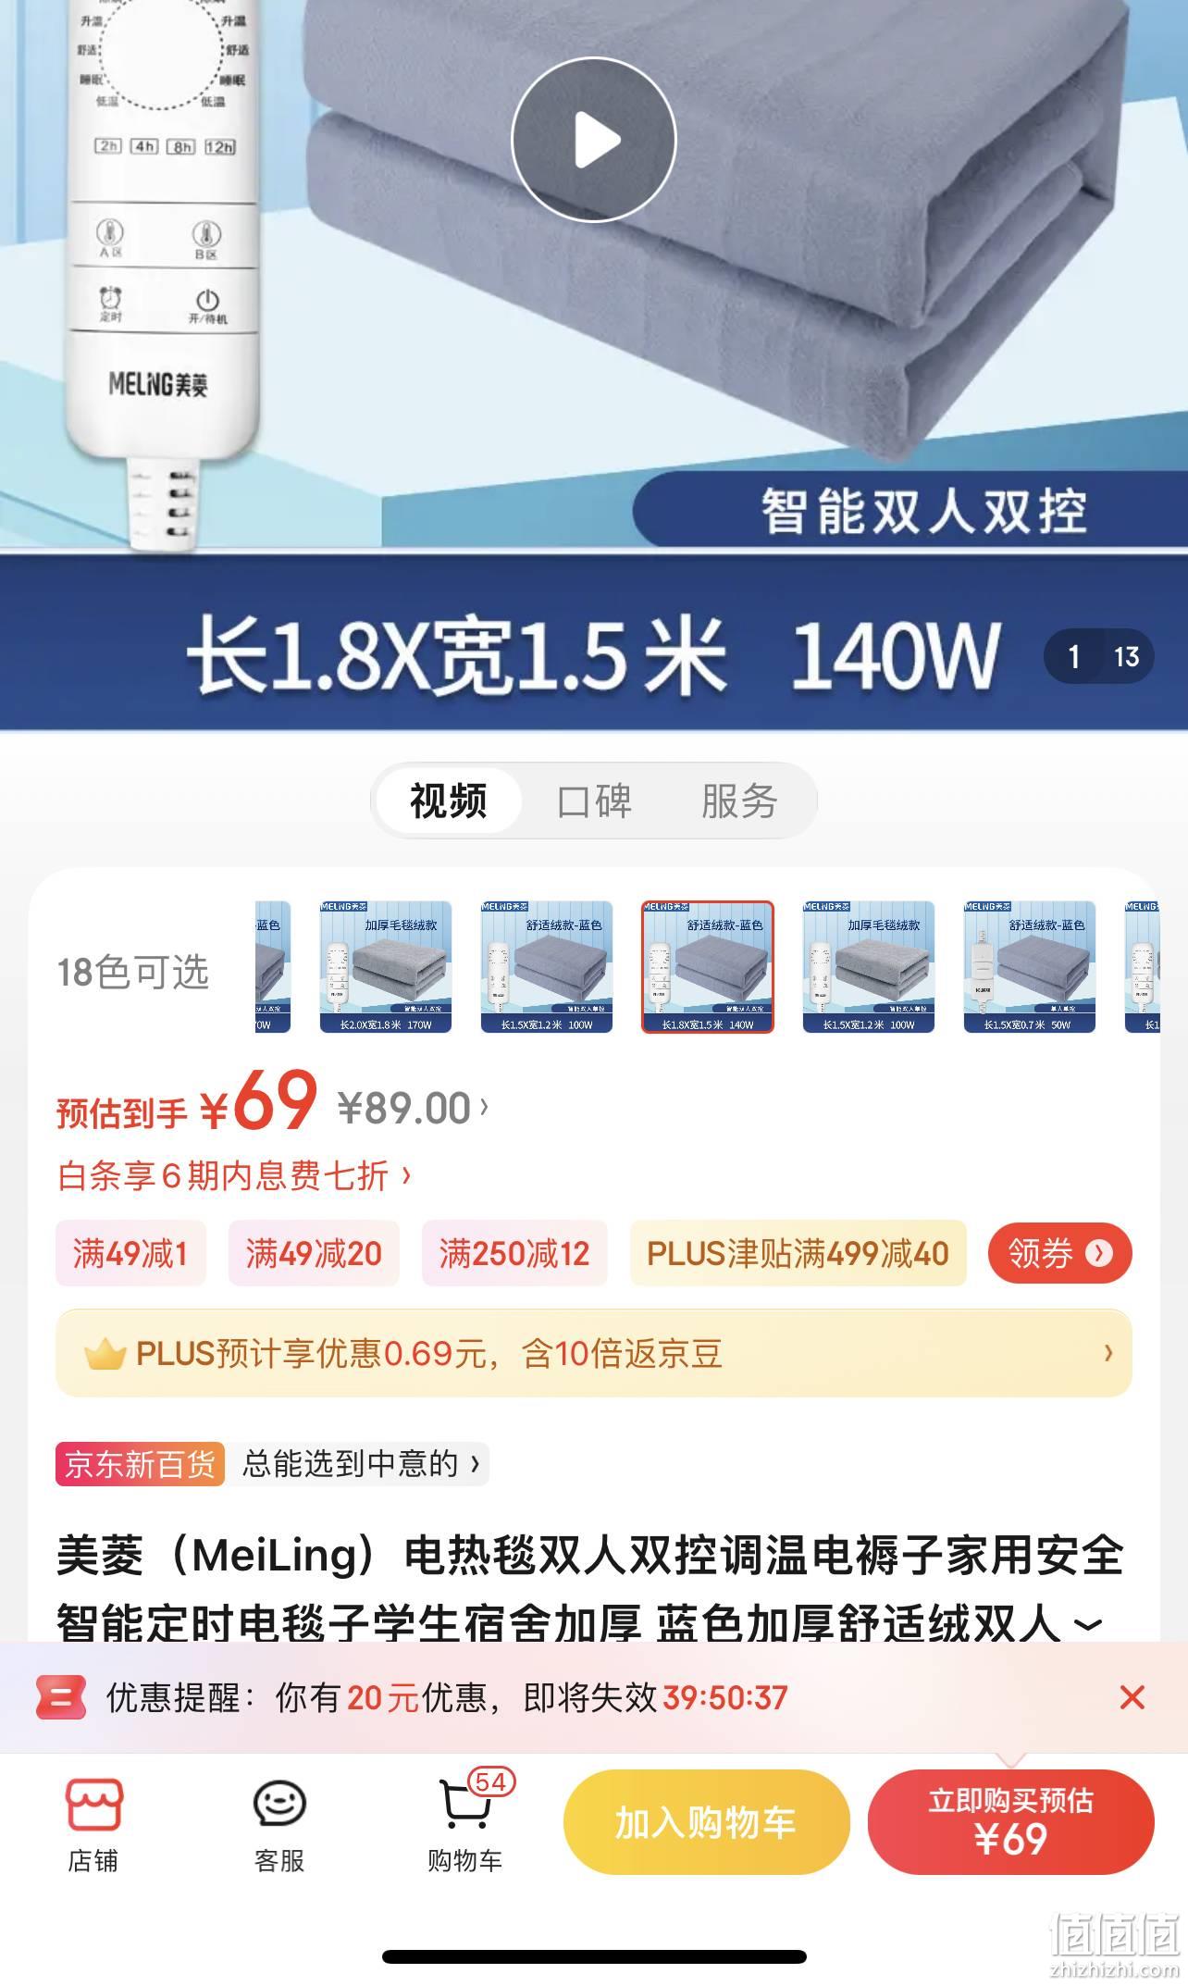1188x1986 pixels.
Task: Click the 领券 get coupon button
Action: (x=1059, y=1253)
